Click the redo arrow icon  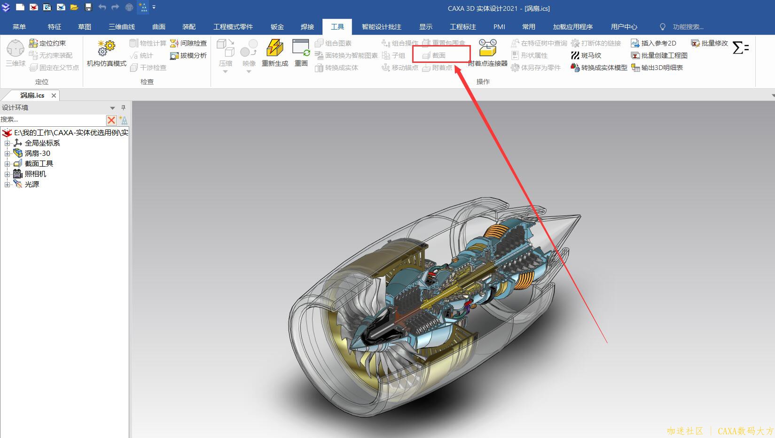pyautogui.click(x=115, y=7)
